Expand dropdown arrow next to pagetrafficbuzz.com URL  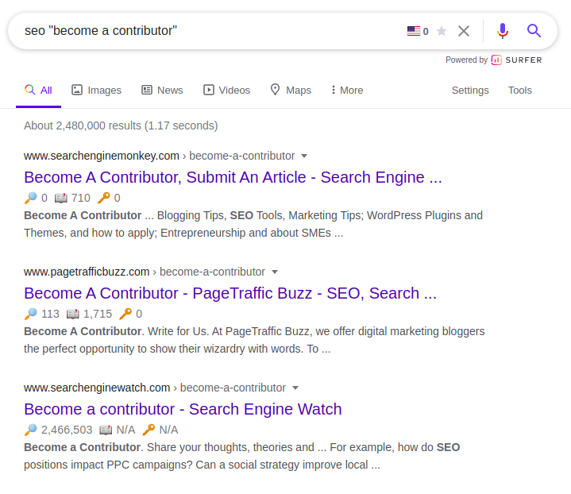click(275, 272)
